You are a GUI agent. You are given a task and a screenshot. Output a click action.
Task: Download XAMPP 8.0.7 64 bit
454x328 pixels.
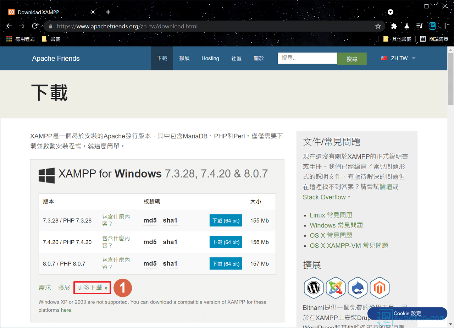(x=226, y=264)
